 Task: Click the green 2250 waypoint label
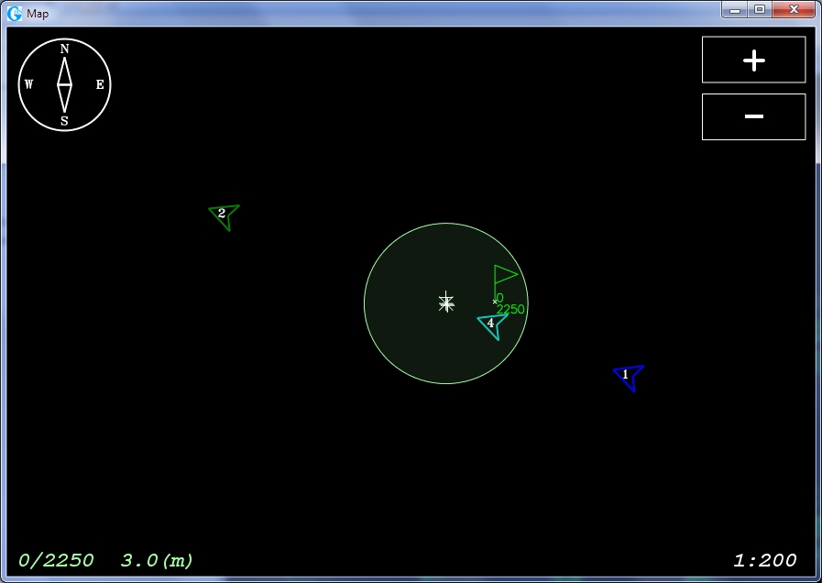tap(510, 309)
